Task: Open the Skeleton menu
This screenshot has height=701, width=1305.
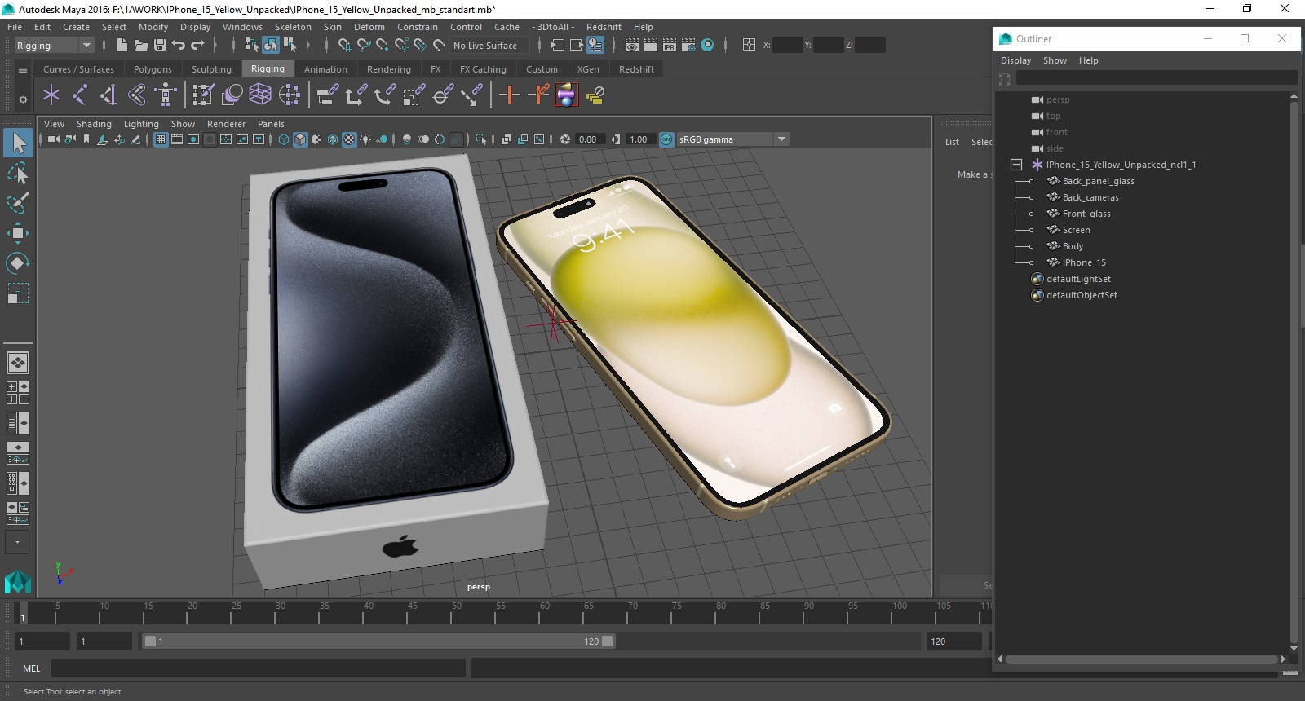Action: [x=293, y=27]
